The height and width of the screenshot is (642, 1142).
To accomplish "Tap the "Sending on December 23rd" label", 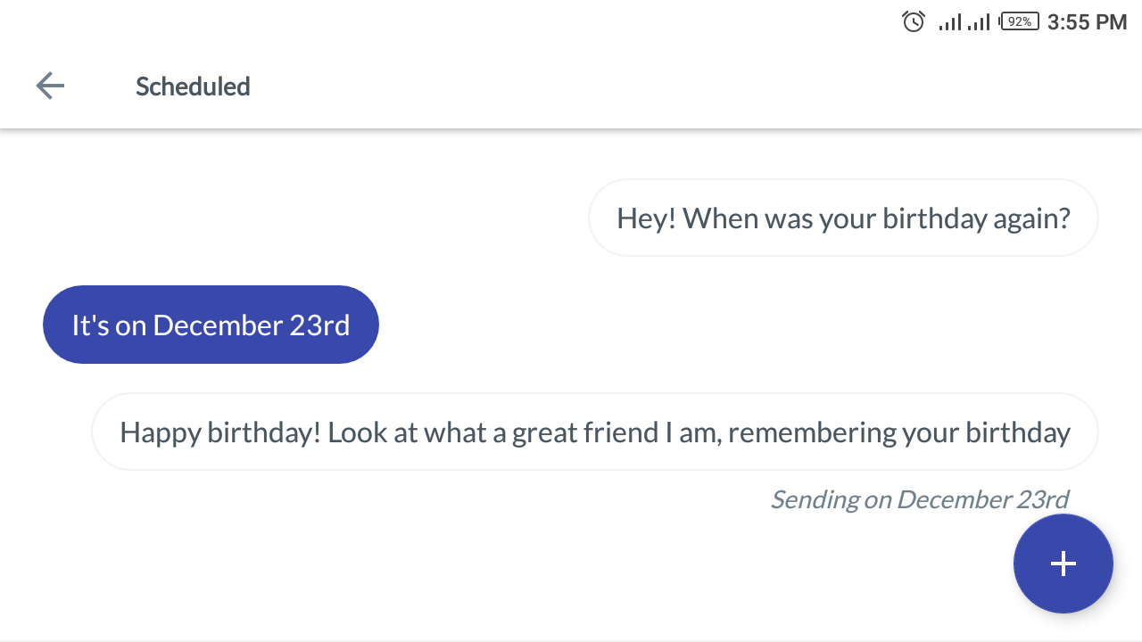I will click(x=919, y=499).
